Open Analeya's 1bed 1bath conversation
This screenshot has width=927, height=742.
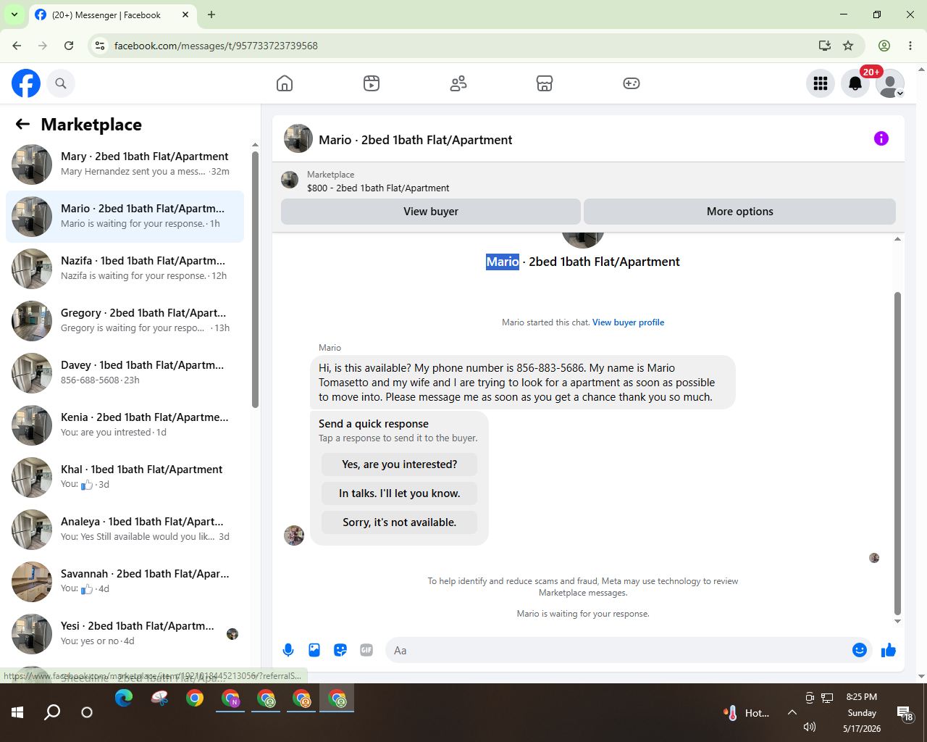[x=125, y=530]
